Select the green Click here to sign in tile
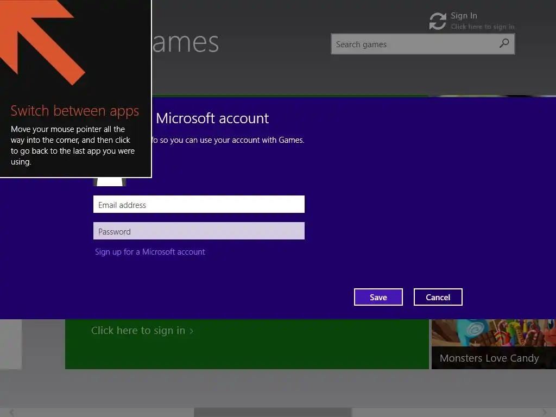 [x=247, y=344]
